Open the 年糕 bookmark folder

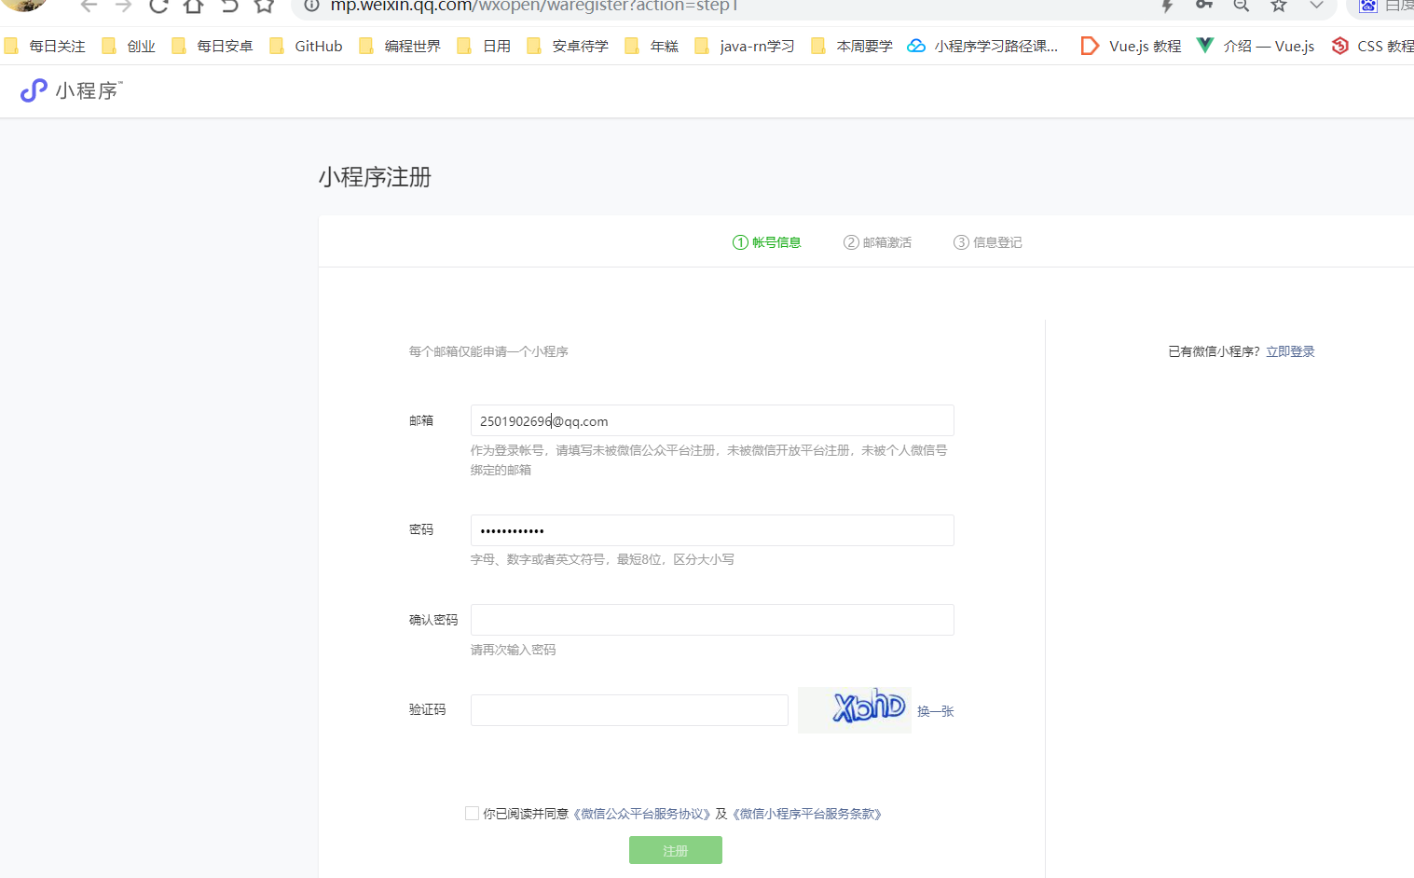click(652, 46)
